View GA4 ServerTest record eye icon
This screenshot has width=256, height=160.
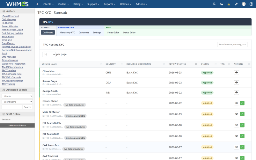237,147
